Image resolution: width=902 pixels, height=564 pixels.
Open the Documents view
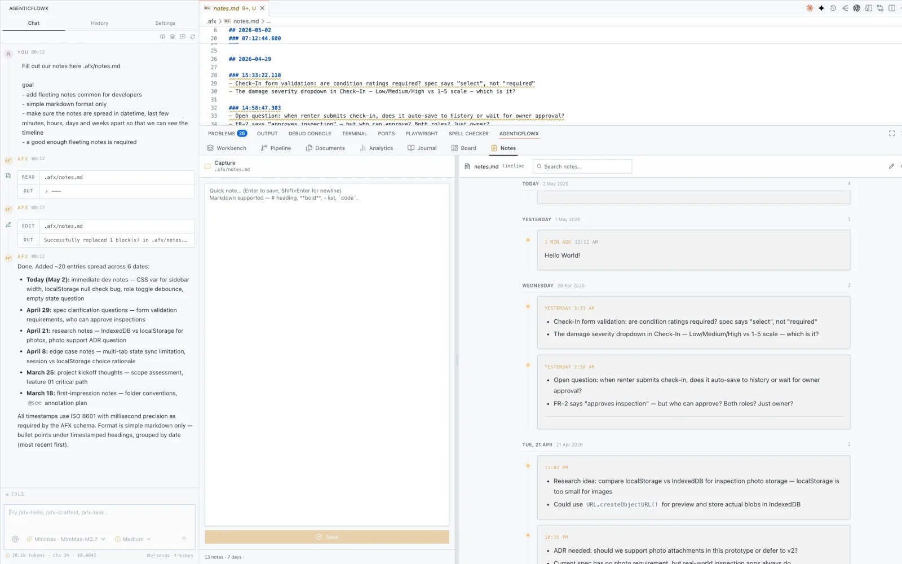[325, 148]
